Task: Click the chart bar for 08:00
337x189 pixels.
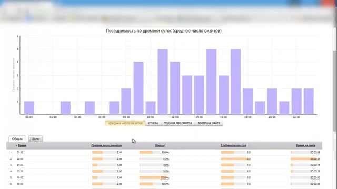Action: pos(126,101)
